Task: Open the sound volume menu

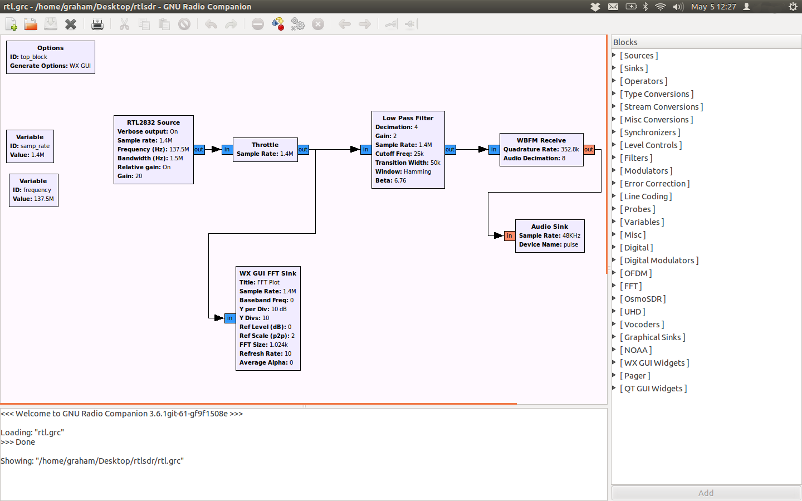Action: tap(678, 7)
